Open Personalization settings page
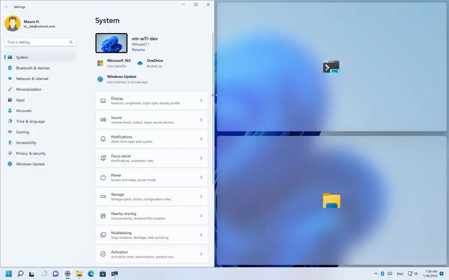 tap(29, 89)
